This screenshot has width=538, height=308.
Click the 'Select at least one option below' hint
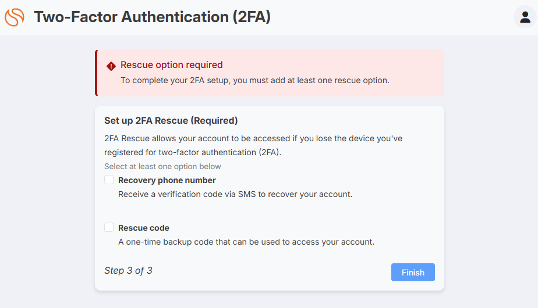(x=162, y=167)
